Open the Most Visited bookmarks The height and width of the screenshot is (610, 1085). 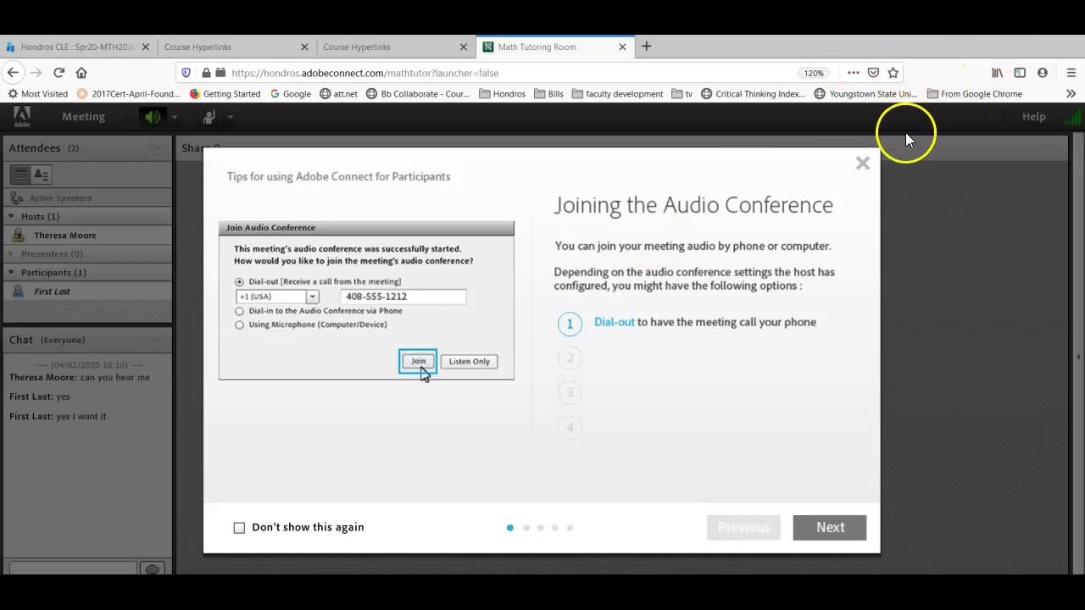pos(38,94)
